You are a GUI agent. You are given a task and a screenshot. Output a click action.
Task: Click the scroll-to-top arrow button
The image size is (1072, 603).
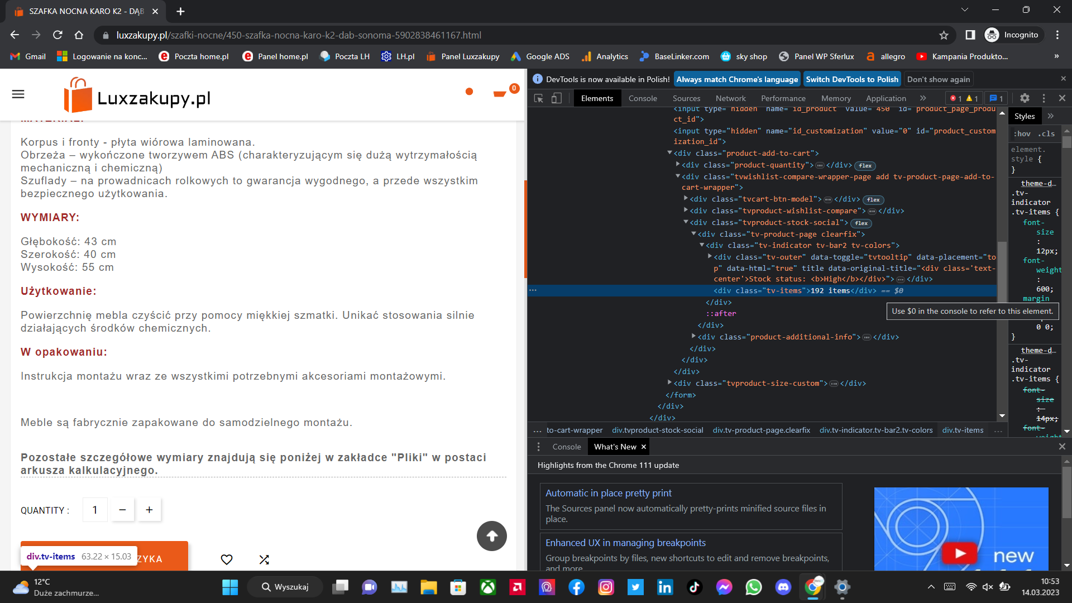[491, 536]
